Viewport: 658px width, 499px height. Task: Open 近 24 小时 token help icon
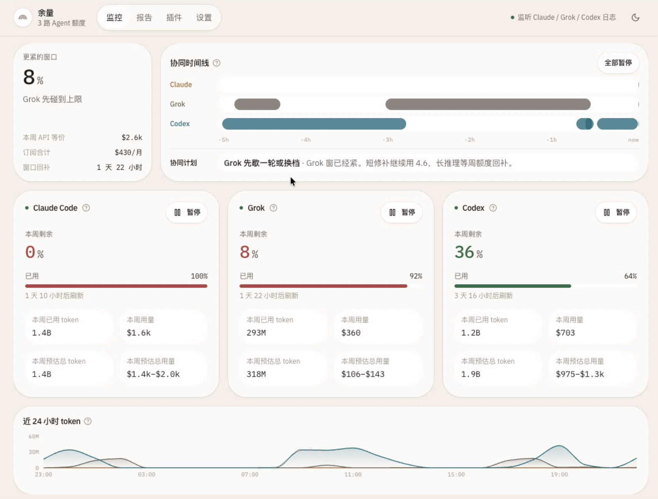click(88, 421)
